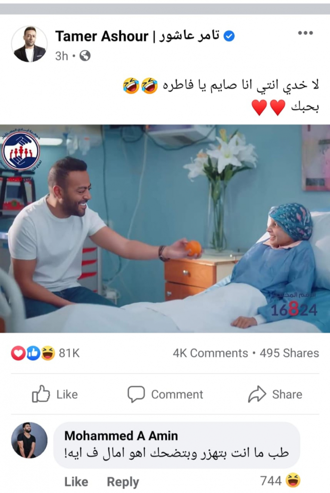Image resolution: width=330 pixels, height=493 pixels.
Task: Reply to Mohammed A Amin's comment
Action: pyautogui.click(x=123, y=482)
